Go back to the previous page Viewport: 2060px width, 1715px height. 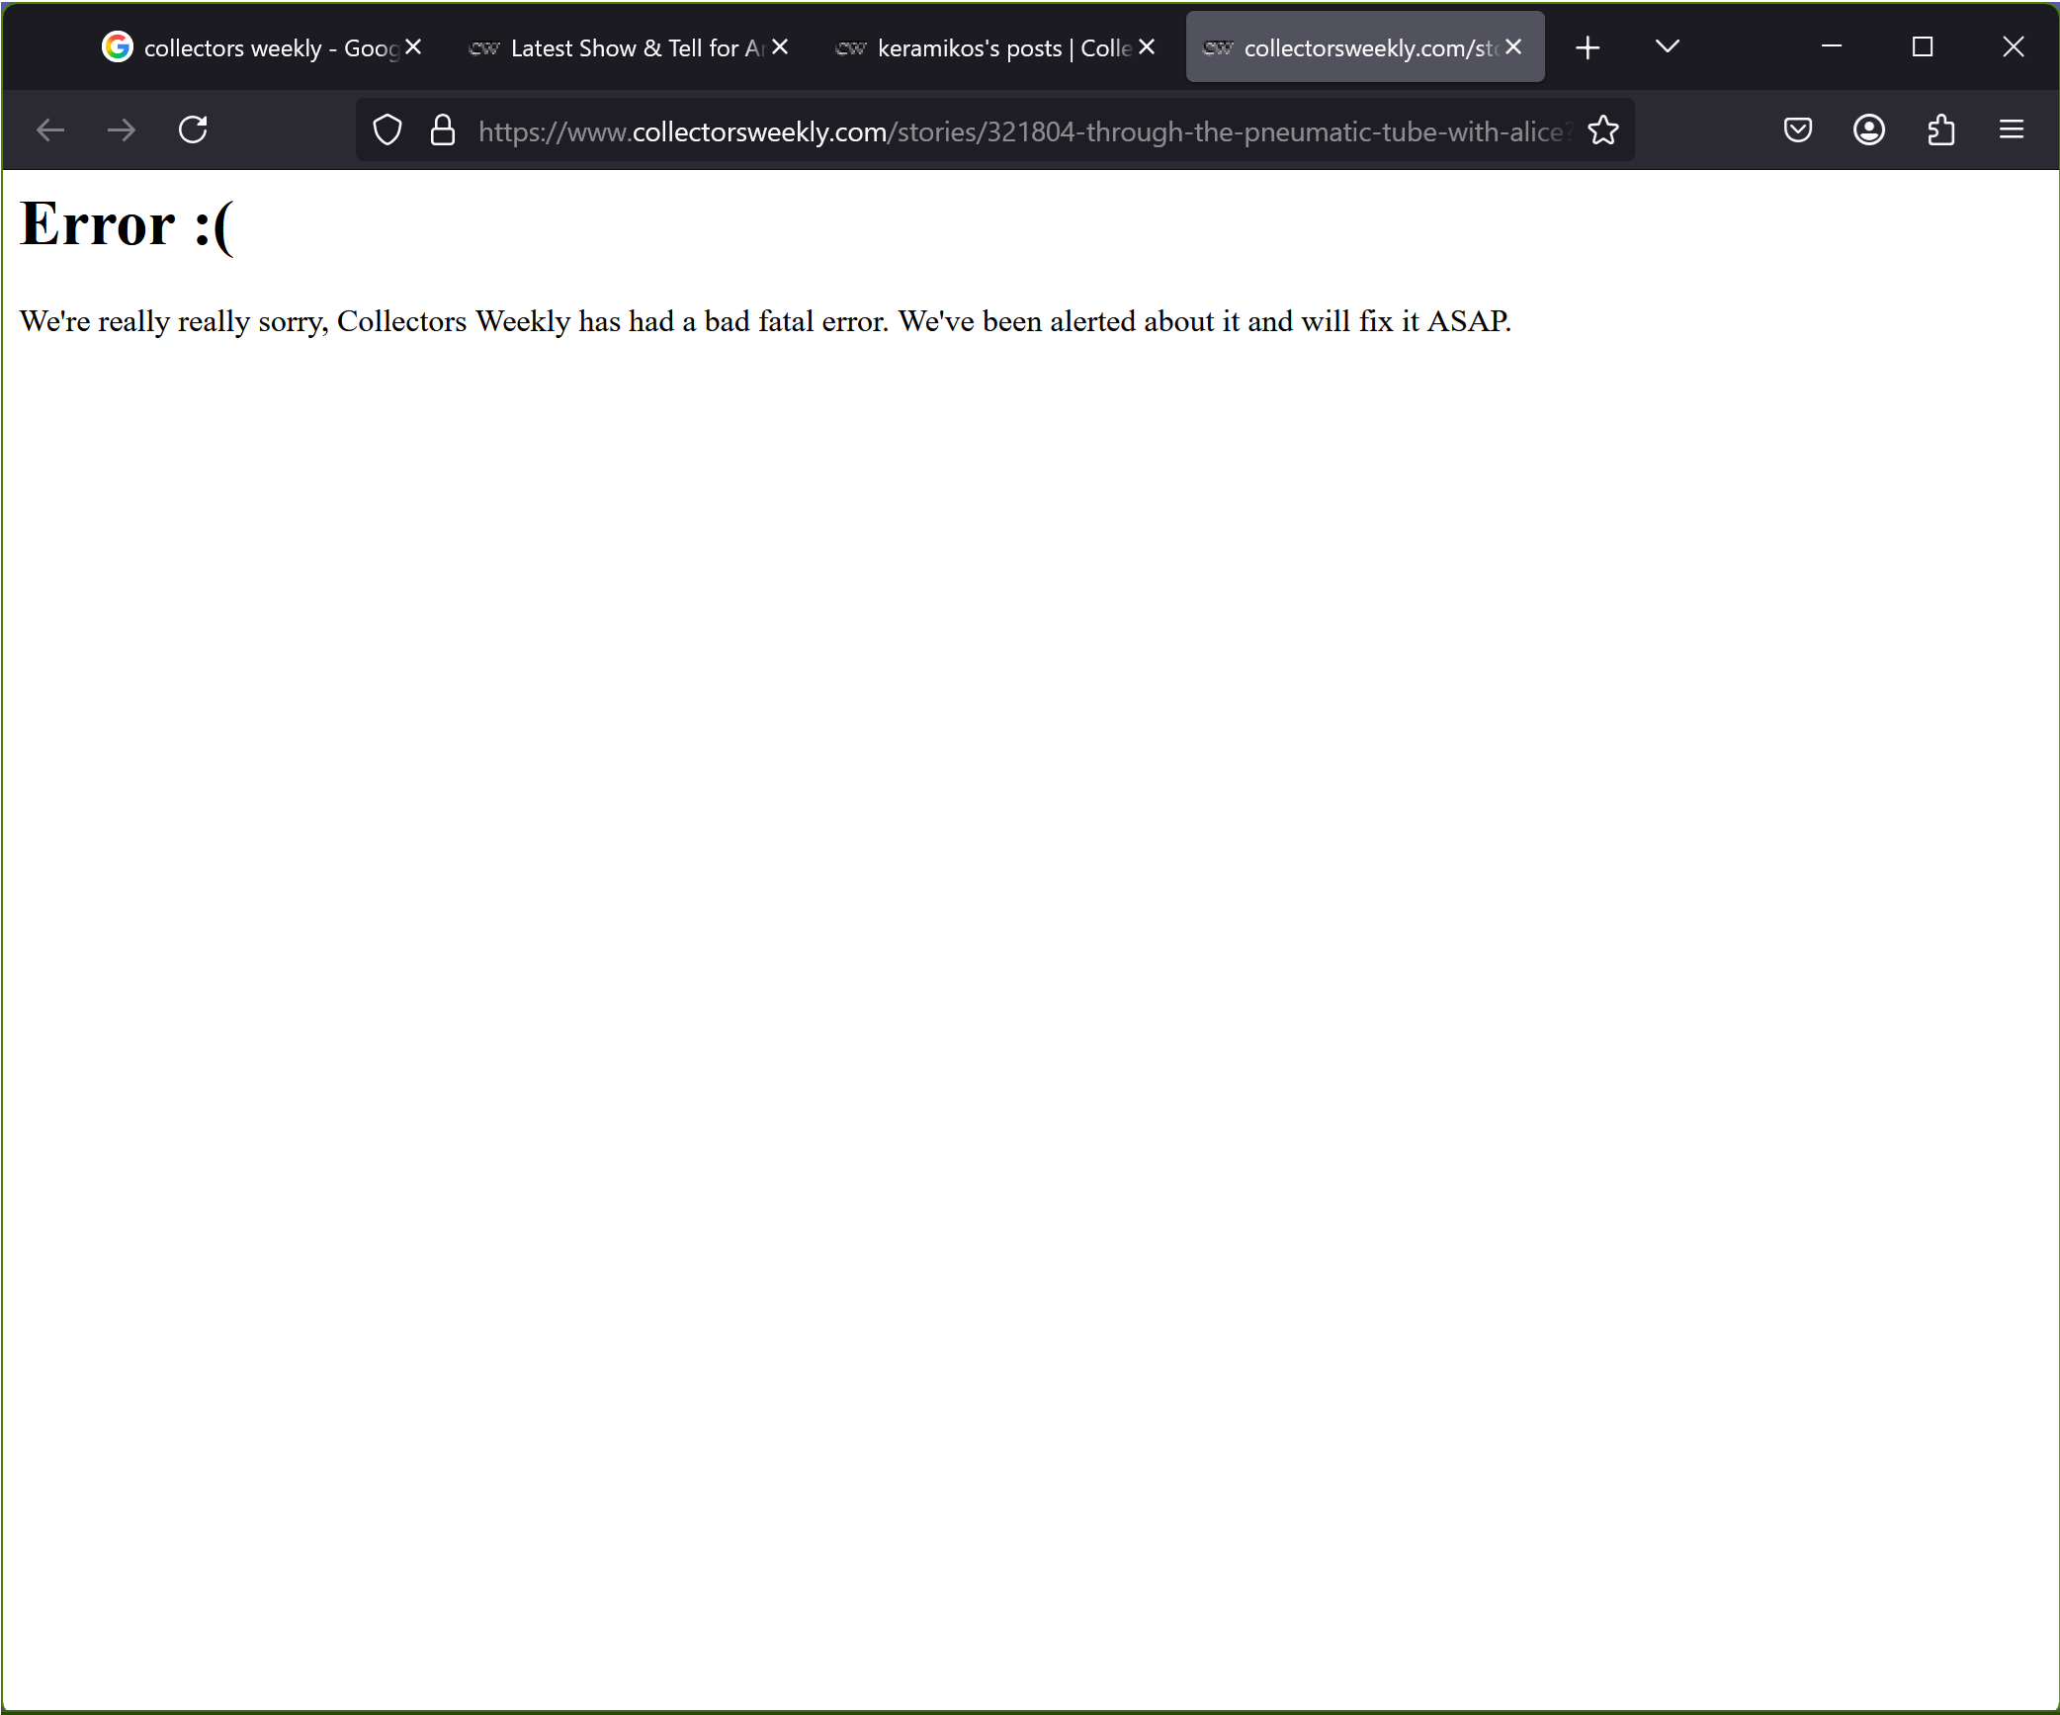(50, 129)
